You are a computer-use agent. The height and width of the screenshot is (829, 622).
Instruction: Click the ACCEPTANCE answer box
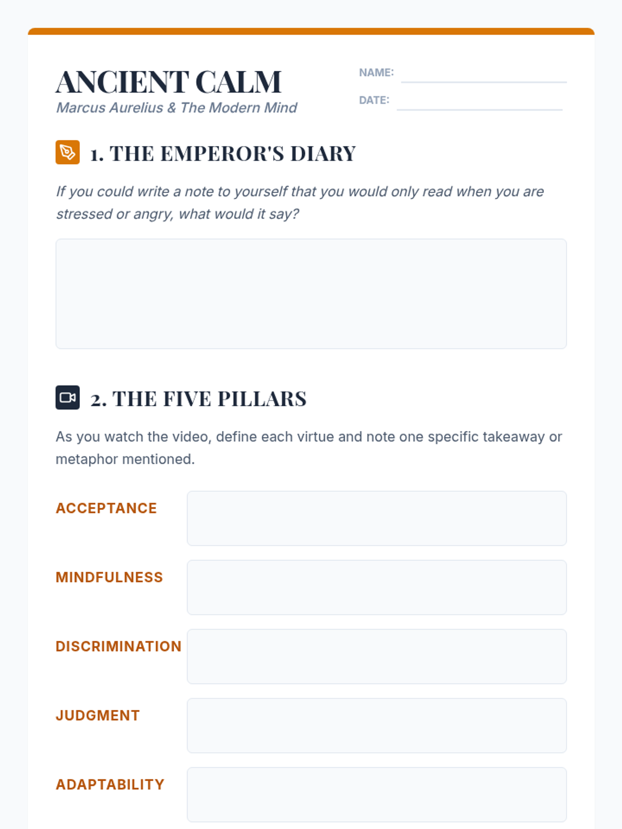(377, 518)
